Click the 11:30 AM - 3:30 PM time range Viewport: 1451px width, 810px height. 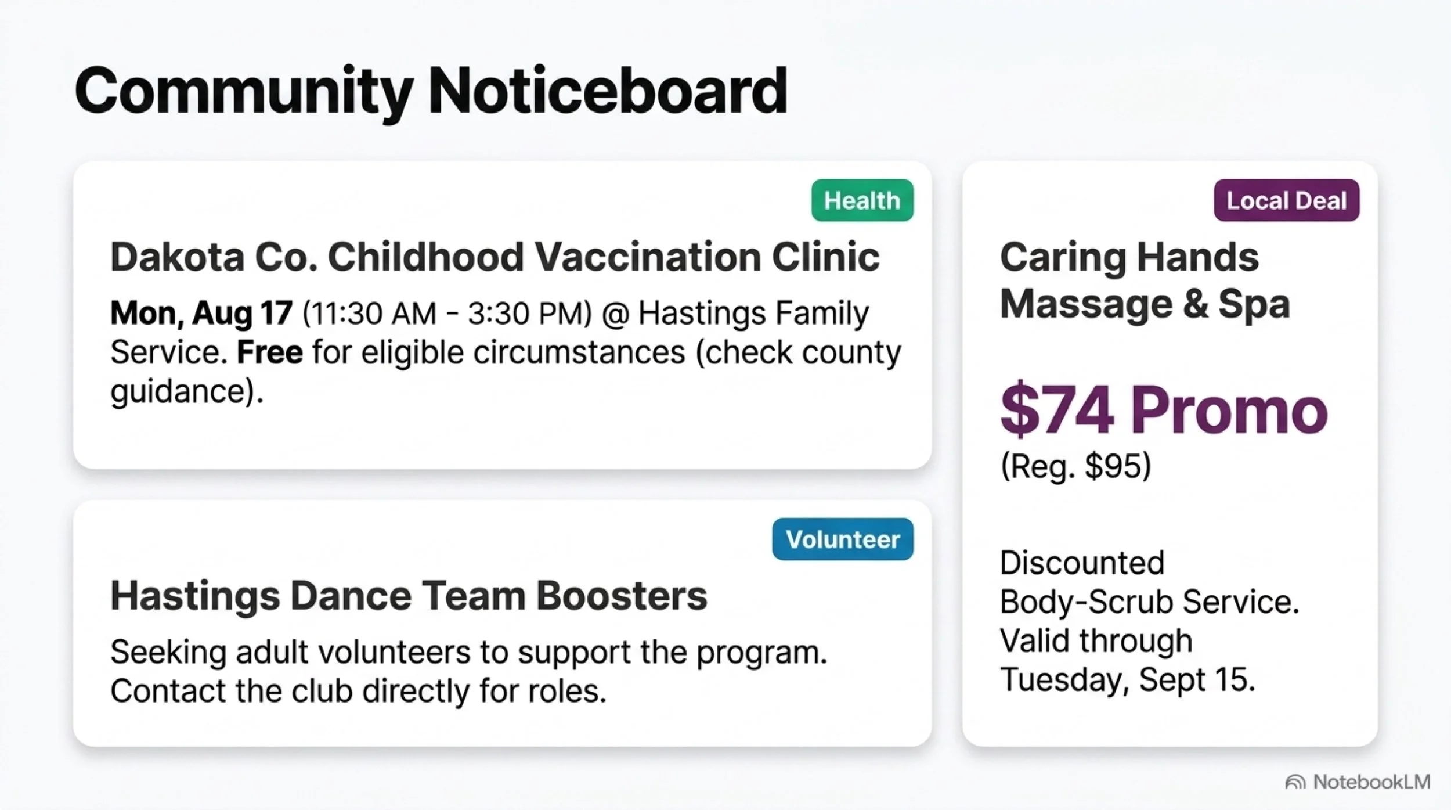click(447, 314)
